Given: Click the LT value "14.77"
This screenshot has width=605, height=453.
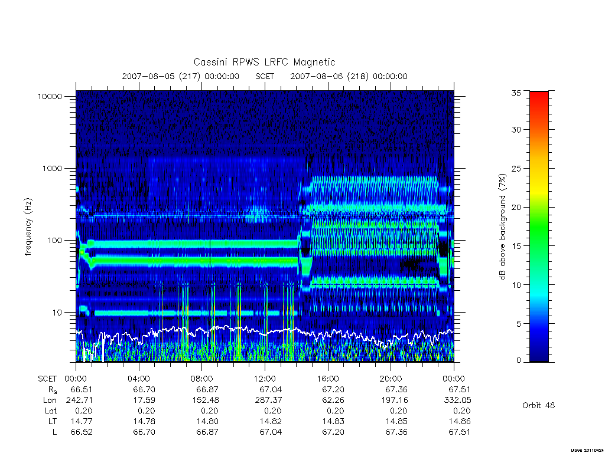Looking at the screenshot, I should click(x=82, y=421).
